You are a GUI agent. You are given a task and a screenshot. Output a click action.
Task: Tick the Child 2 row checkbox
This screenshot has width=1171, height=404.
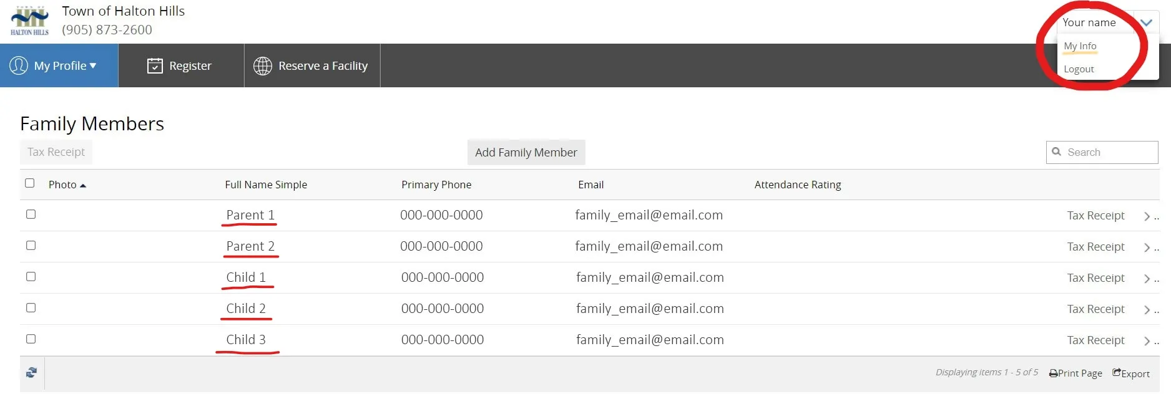coord(31,307)
